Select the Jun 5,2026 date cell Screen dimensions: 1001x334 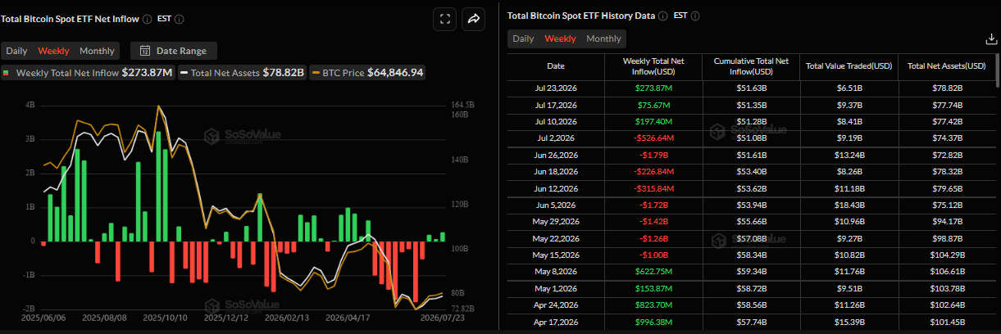(x=556, y=205)
